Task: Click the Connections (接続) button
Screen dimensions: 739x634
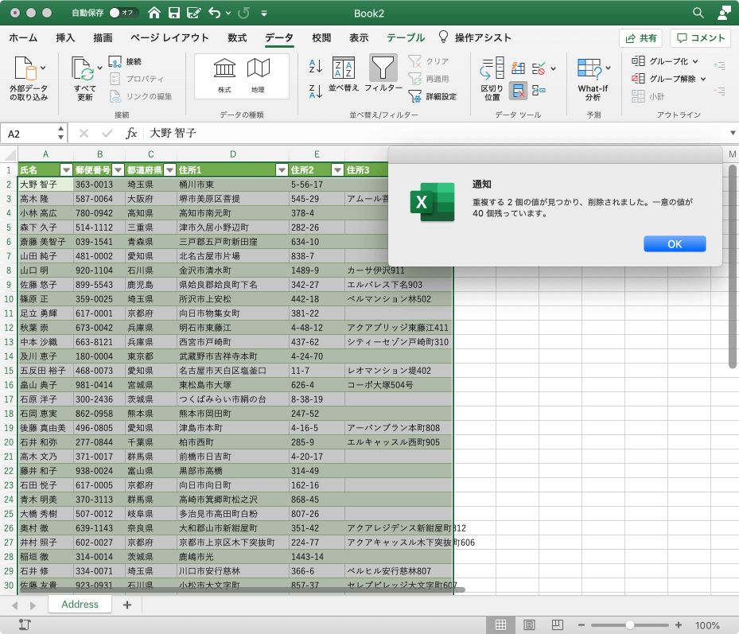Action: tap(126, 61)
